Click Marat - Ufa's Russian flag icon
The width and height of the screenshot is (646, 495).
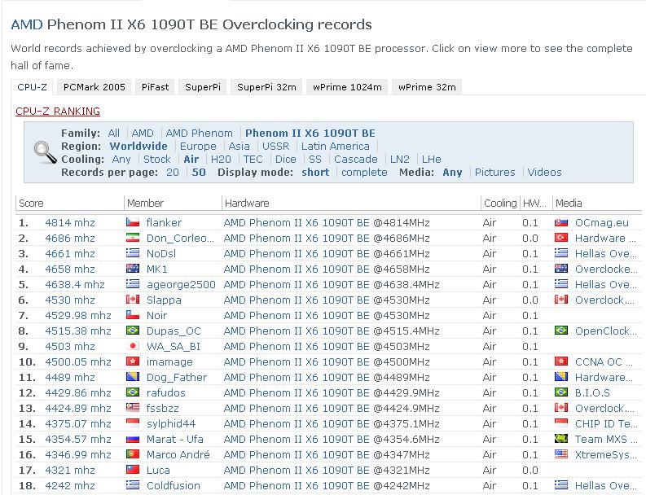[133, 439]
